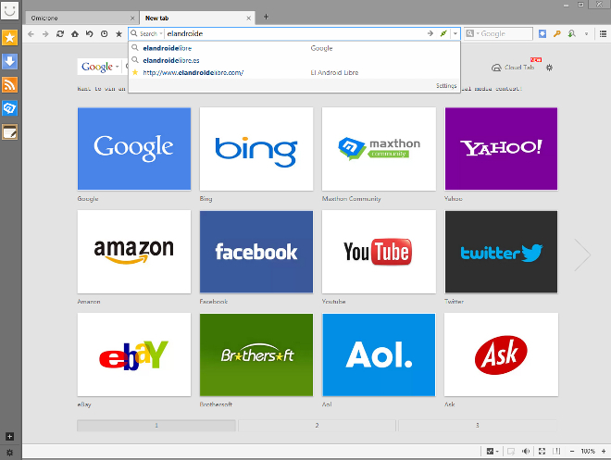The height and width of the screenshot is (460, 611).
Task: Click the plus icon at the sidebar bottom
Action: pyautogui.click(x=10, y=436)
